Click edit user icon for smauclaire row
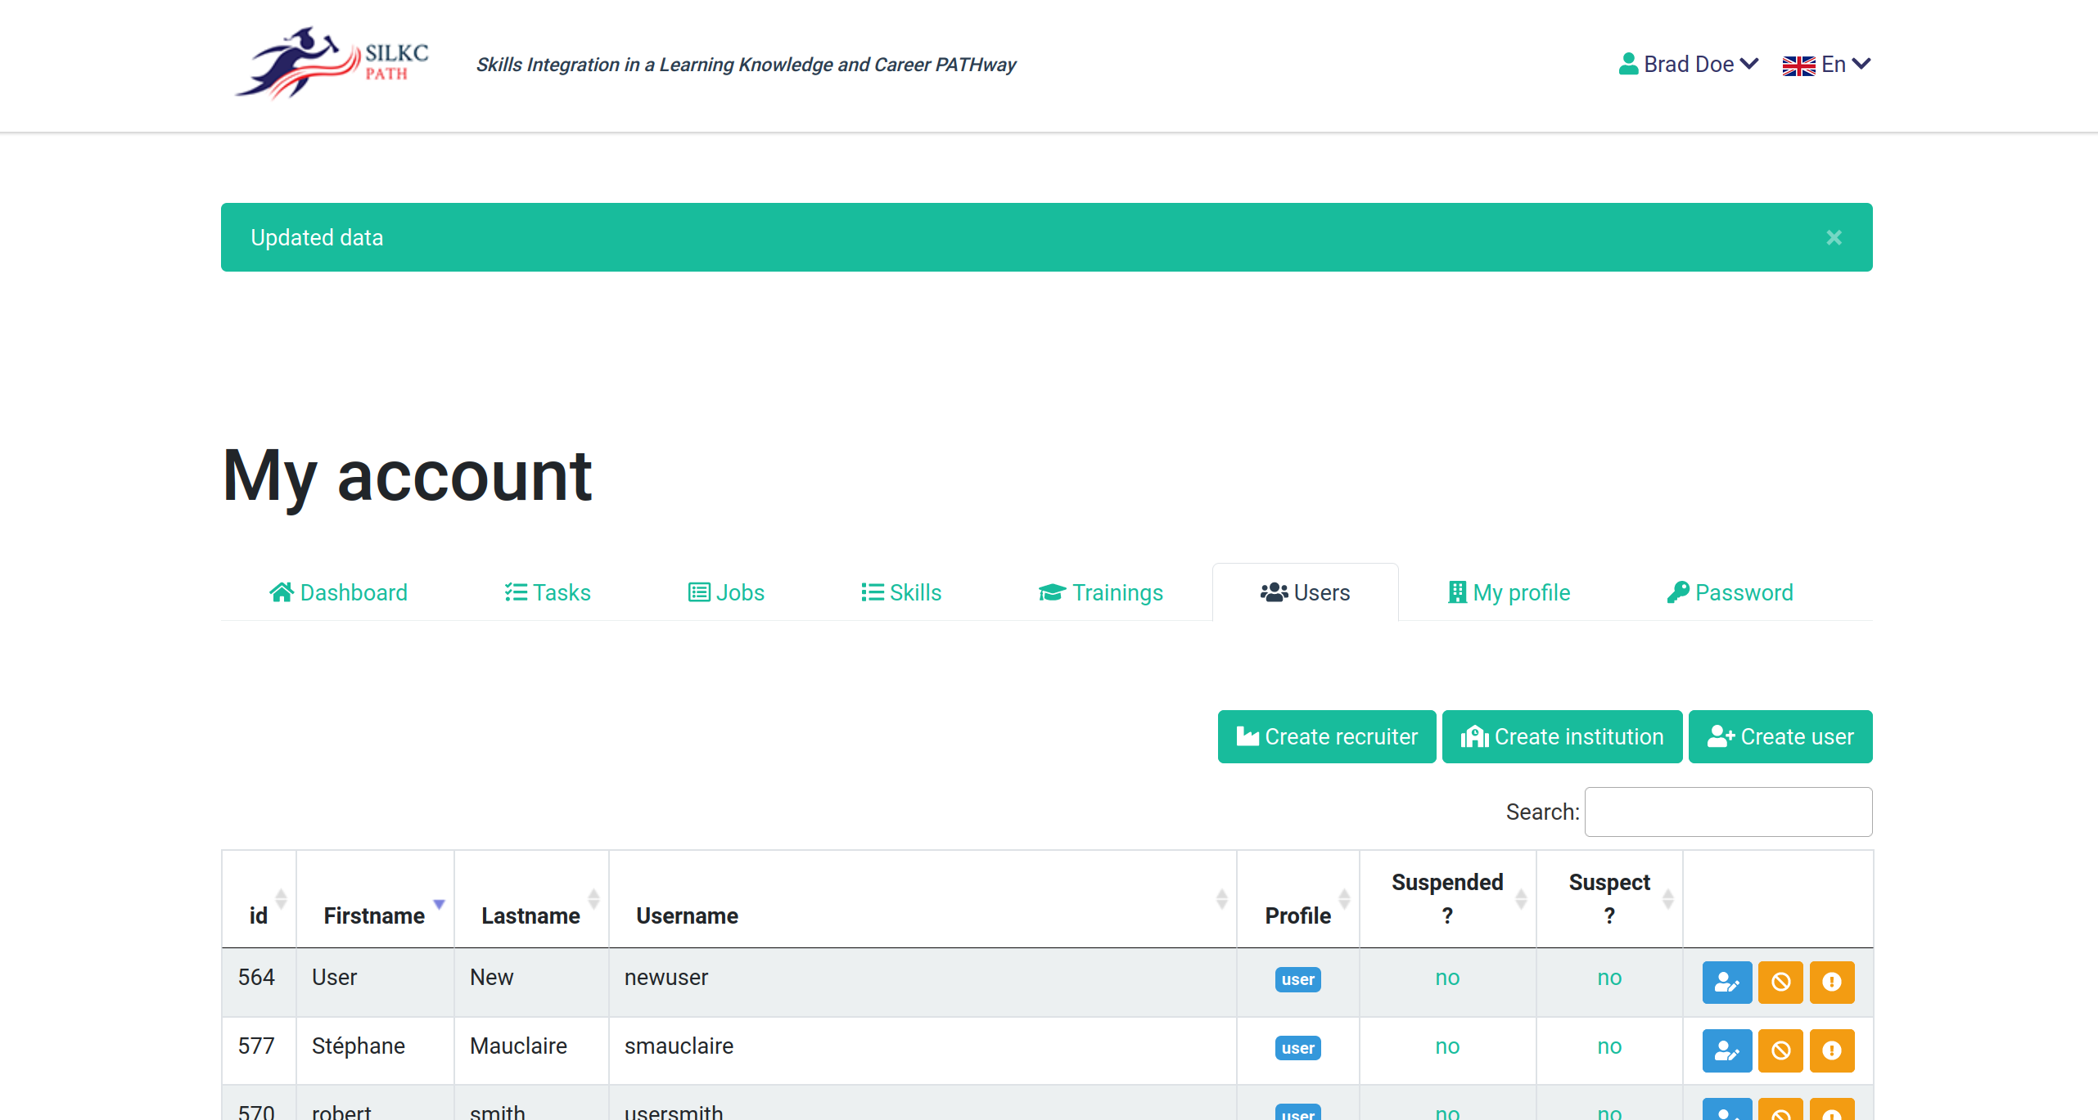 pyautogui.click(x=1726, y=1050)
